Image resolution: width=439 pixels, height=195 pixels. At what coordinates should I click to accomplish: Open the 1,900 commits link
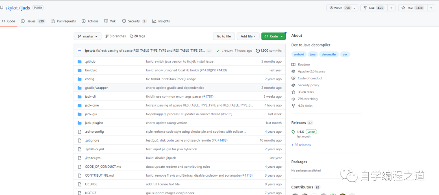(269, 51)
